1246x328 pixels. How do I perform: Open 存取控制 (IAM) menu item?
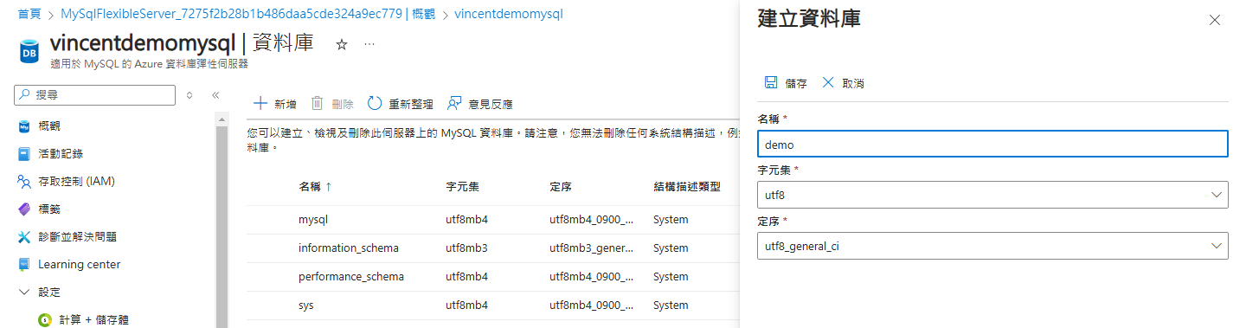coord(77,182)
